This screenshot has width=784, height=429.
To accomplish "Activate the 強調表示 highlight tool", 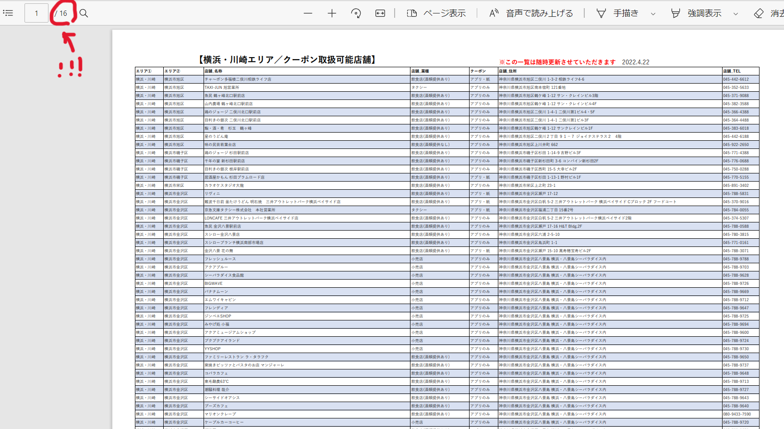I will tap(697, 13).
